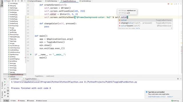Hide the Run tool window (minus icon)
The height and width of the screenshot is (102, 183).
181,79
